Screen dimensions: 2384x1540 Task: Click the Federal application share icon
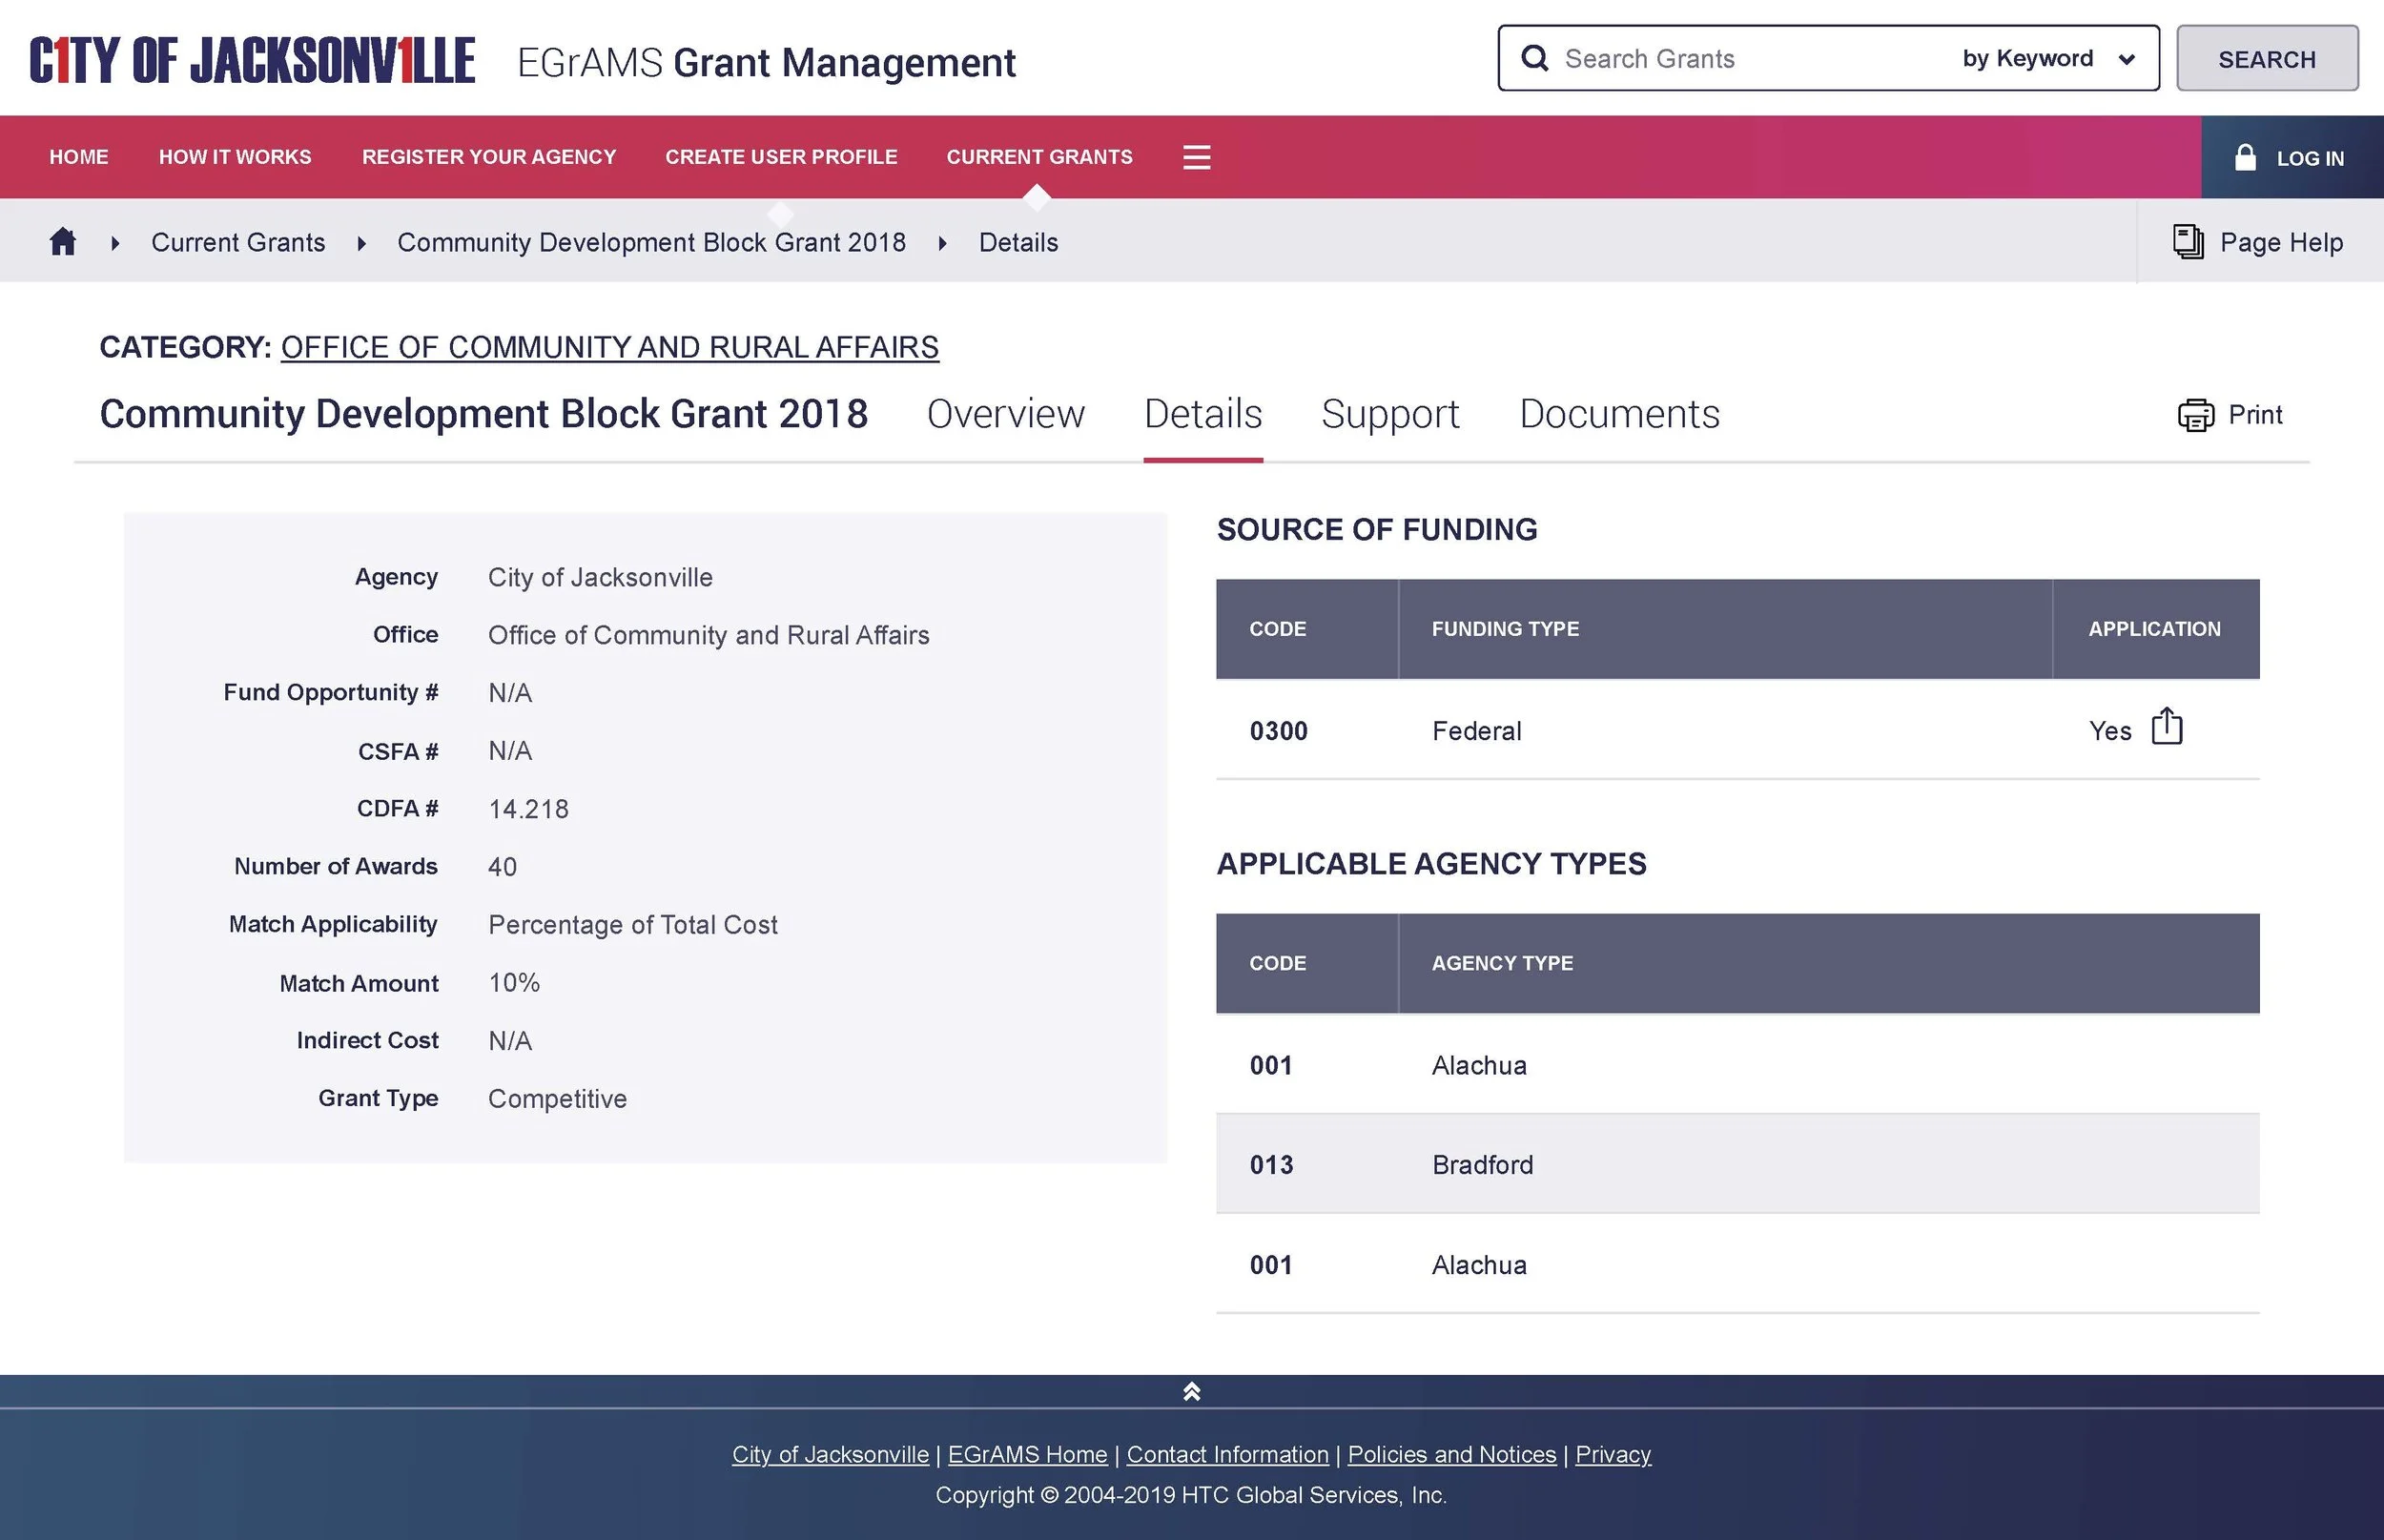click(2166, 727)
